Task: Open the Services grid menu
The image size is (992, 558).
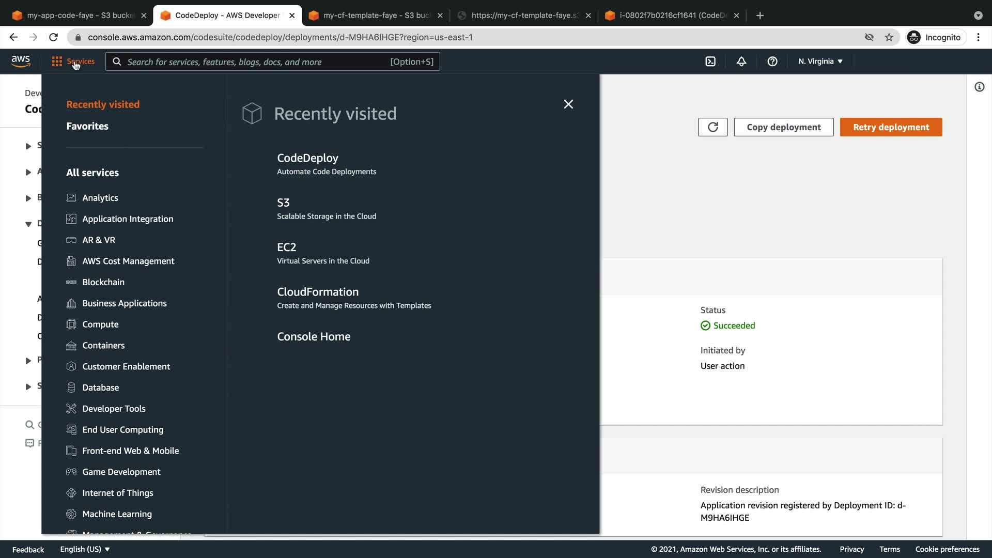Action: (73, 61)
